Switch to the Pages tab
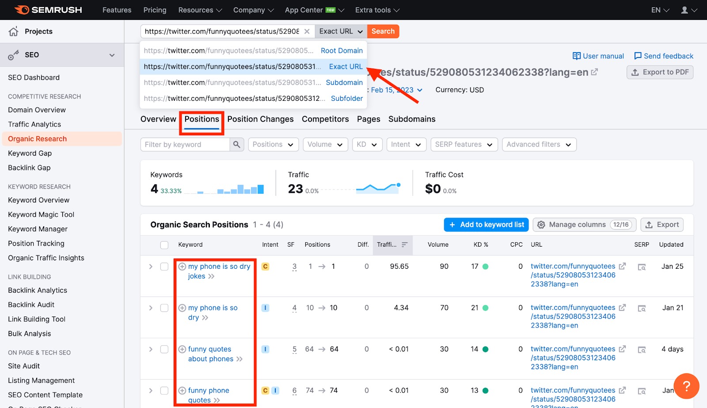This screenshot has width=707, height=408. 369,119
